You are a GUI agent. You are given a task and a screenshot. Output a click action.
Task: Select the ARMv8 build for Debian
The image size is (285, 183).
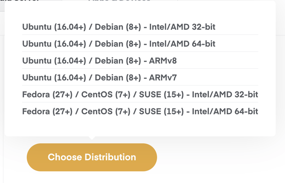[99, 60]
